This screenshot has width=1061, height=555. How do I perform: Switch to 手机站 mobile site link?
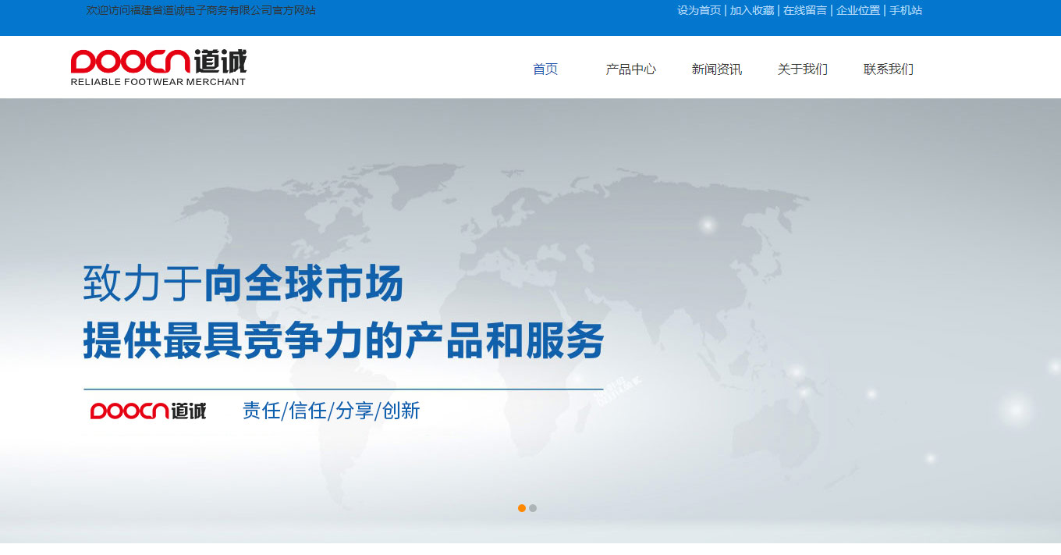click(906, 10)
